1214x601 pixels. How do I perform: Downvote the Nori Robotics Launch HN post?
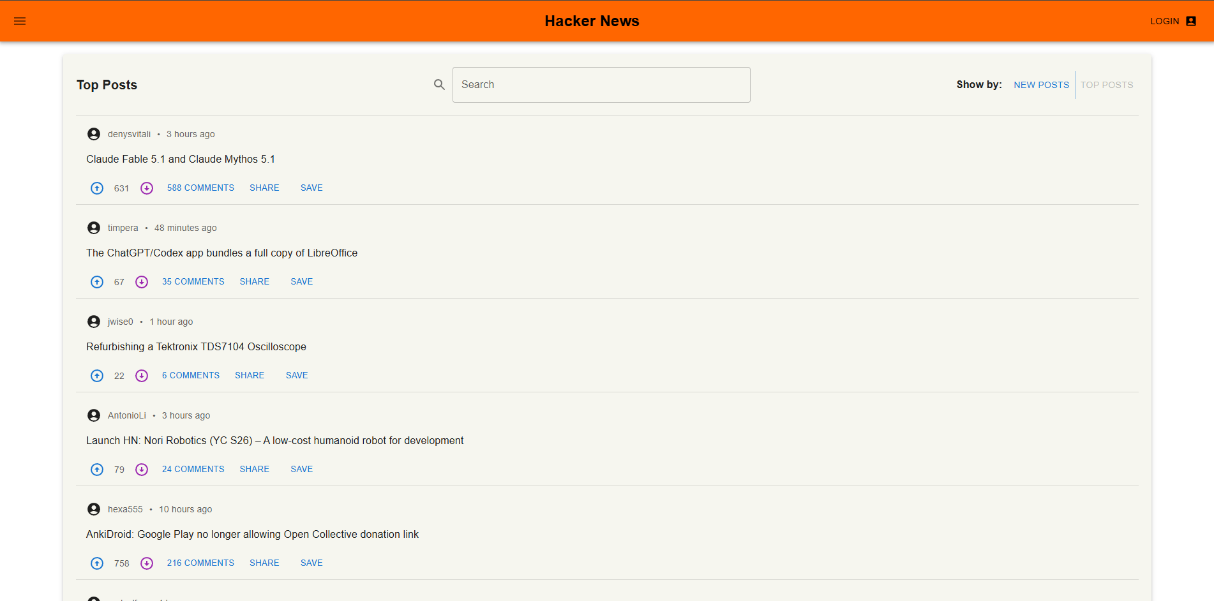pyautogui.click(x=142, y=470)
